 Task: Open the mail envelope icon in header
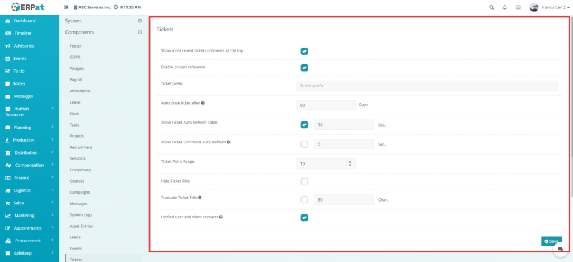pos(518,8)
